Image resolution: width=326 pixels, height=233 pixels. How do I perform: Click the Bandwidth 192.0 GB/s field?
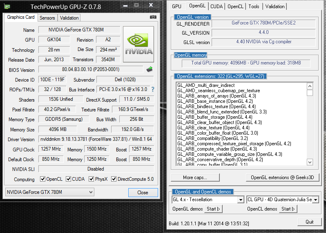[x=133, y=129]
